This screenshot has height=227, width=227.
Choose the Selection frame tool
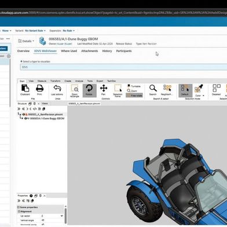click(118, 90)
